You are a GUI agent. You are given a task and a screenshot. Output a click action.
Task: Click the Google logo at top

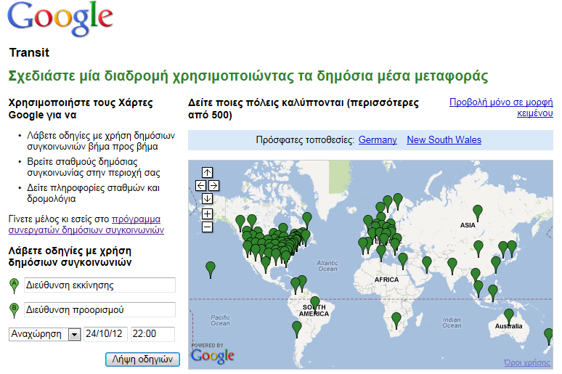(x=60, y=19)
